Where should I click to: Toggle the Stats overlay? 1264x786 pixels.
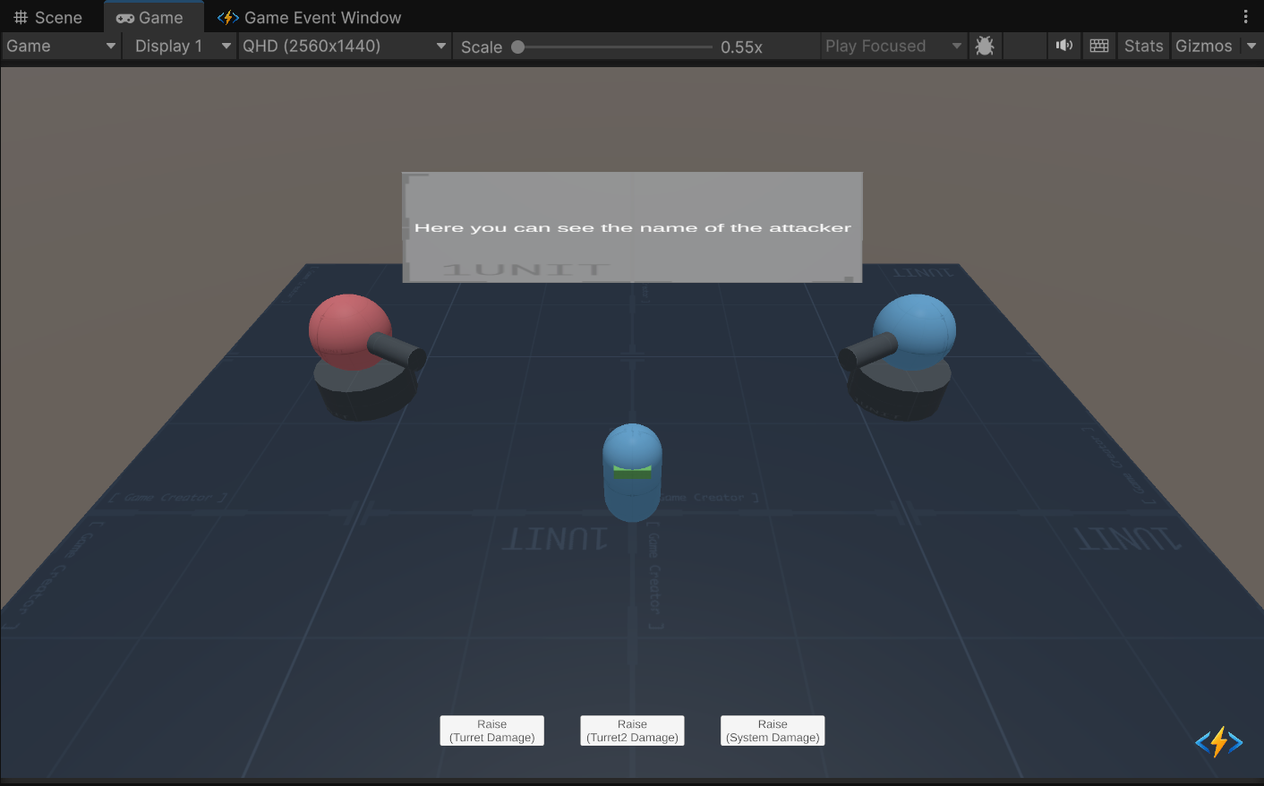(x=1143, y=46)
